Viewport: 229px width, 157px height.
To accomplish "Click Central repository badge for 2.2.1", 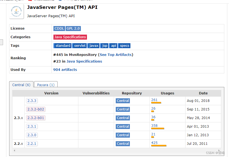I will click(x=123, y=144).
